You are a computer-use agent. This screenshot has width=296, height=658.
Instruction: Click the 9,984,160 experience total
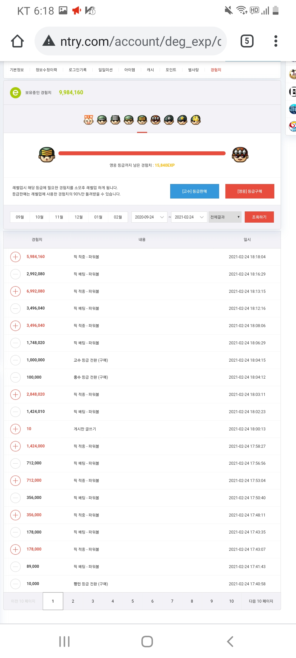(x=71, y=93)
